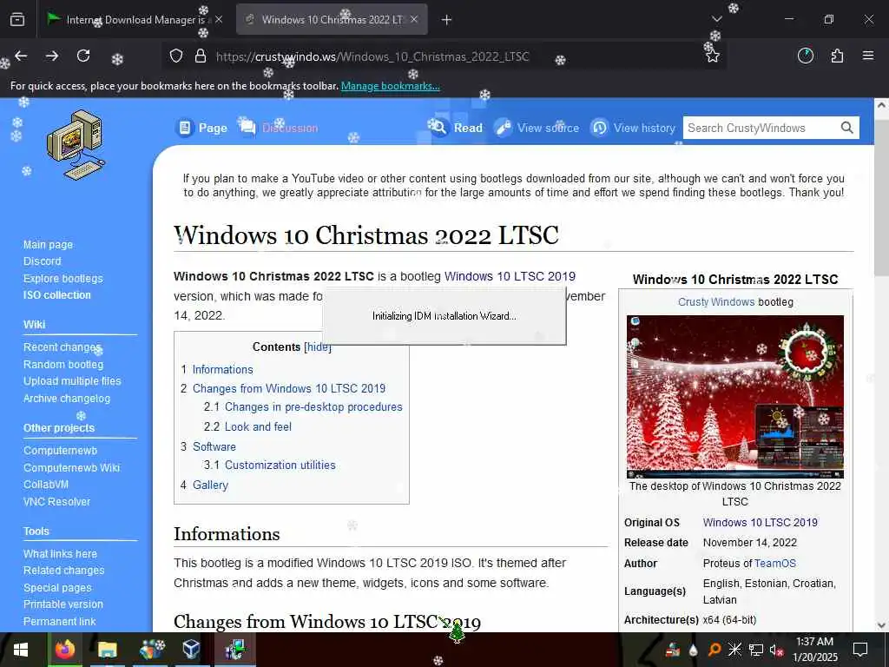Open File Explorer from the taskbar
Image resolution: width=889 pixels, height=667 pixels.
(107, 650)
